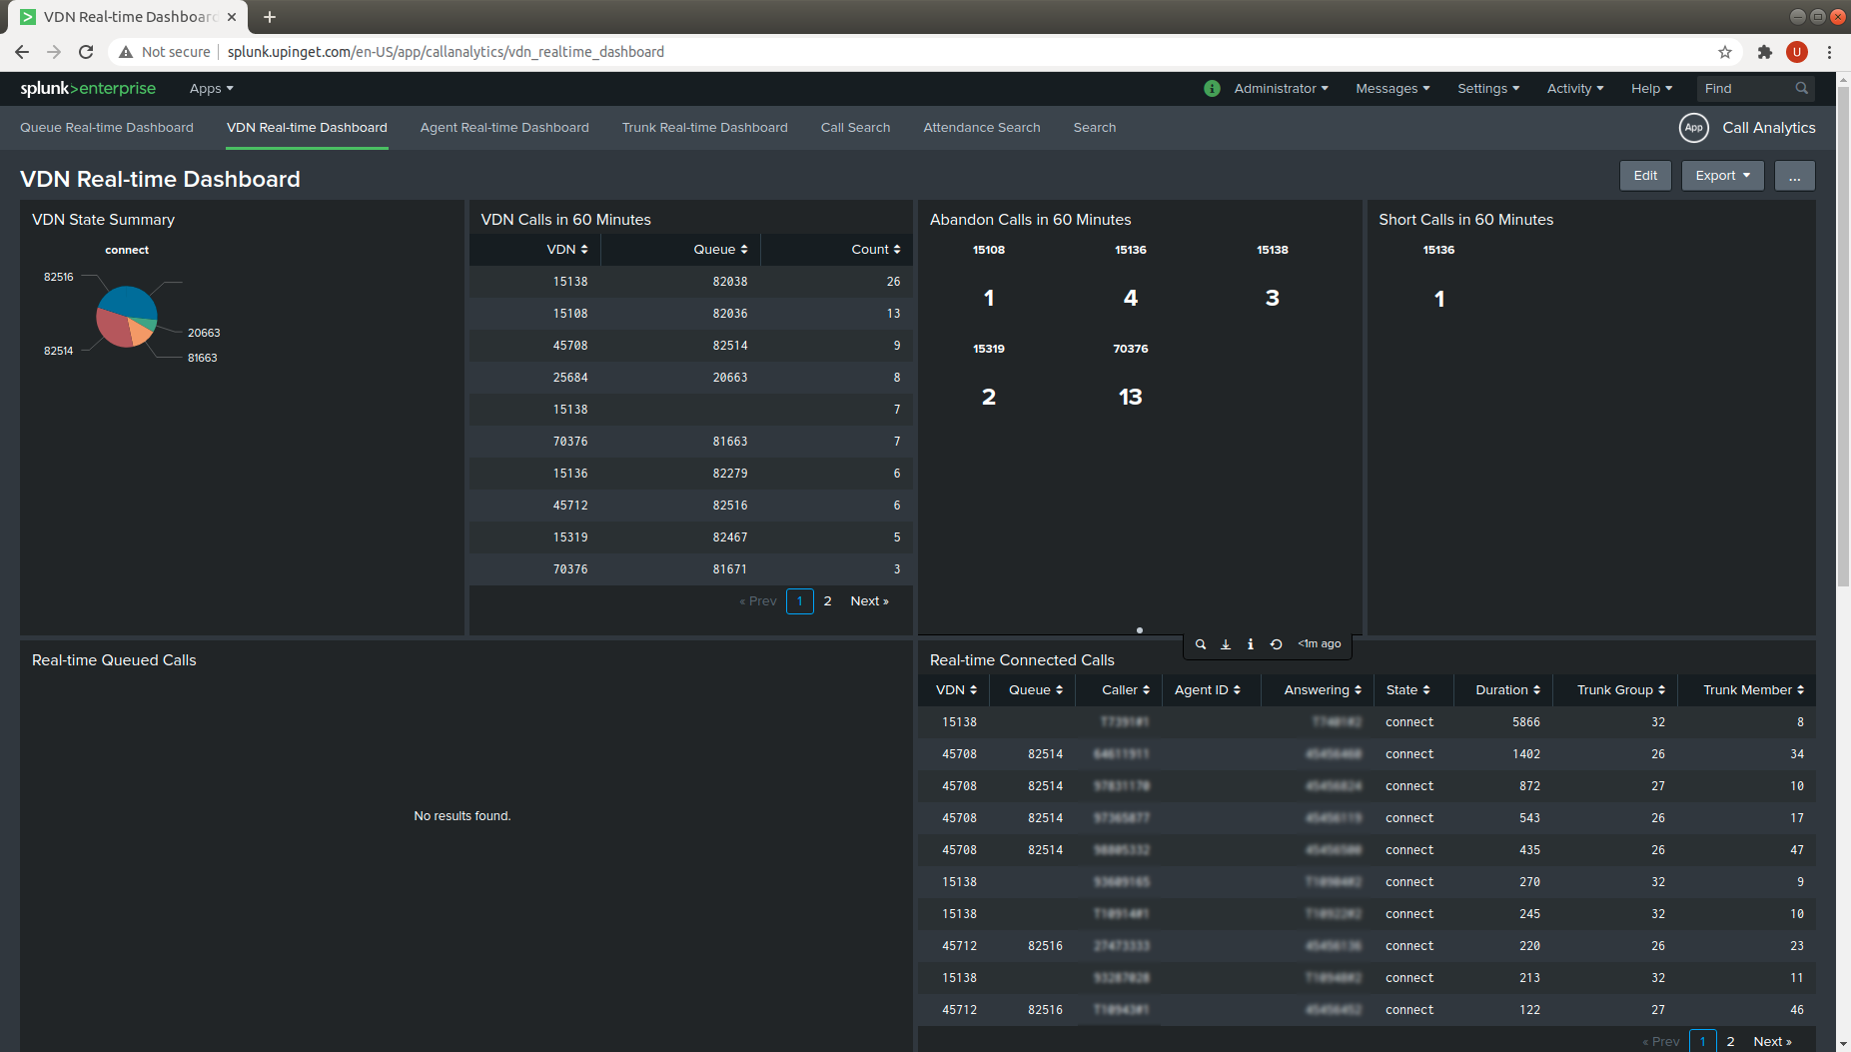
Task: Click the browser forward arrow
Action: (54, 52)
